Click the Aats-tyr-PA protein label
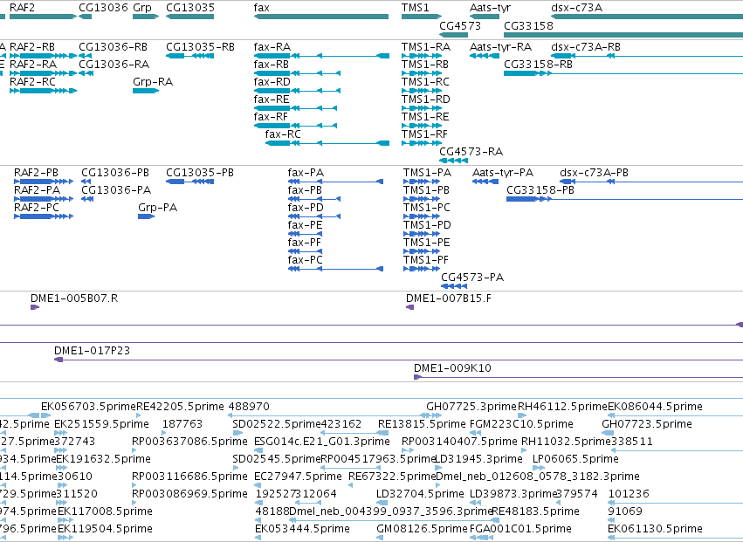 point(503,173)
